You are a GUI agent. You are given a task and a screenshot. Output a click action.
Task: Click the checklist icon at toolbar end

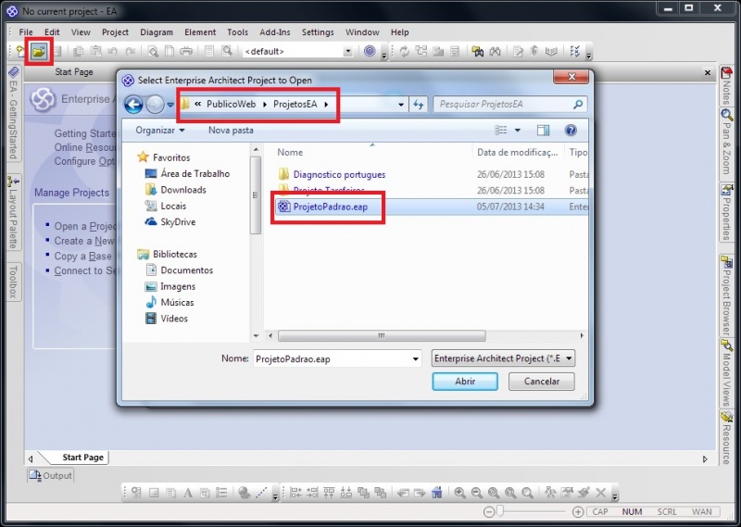(x=575, y=51)
